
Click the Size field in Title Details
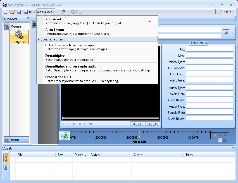click(x=210, y=55)
